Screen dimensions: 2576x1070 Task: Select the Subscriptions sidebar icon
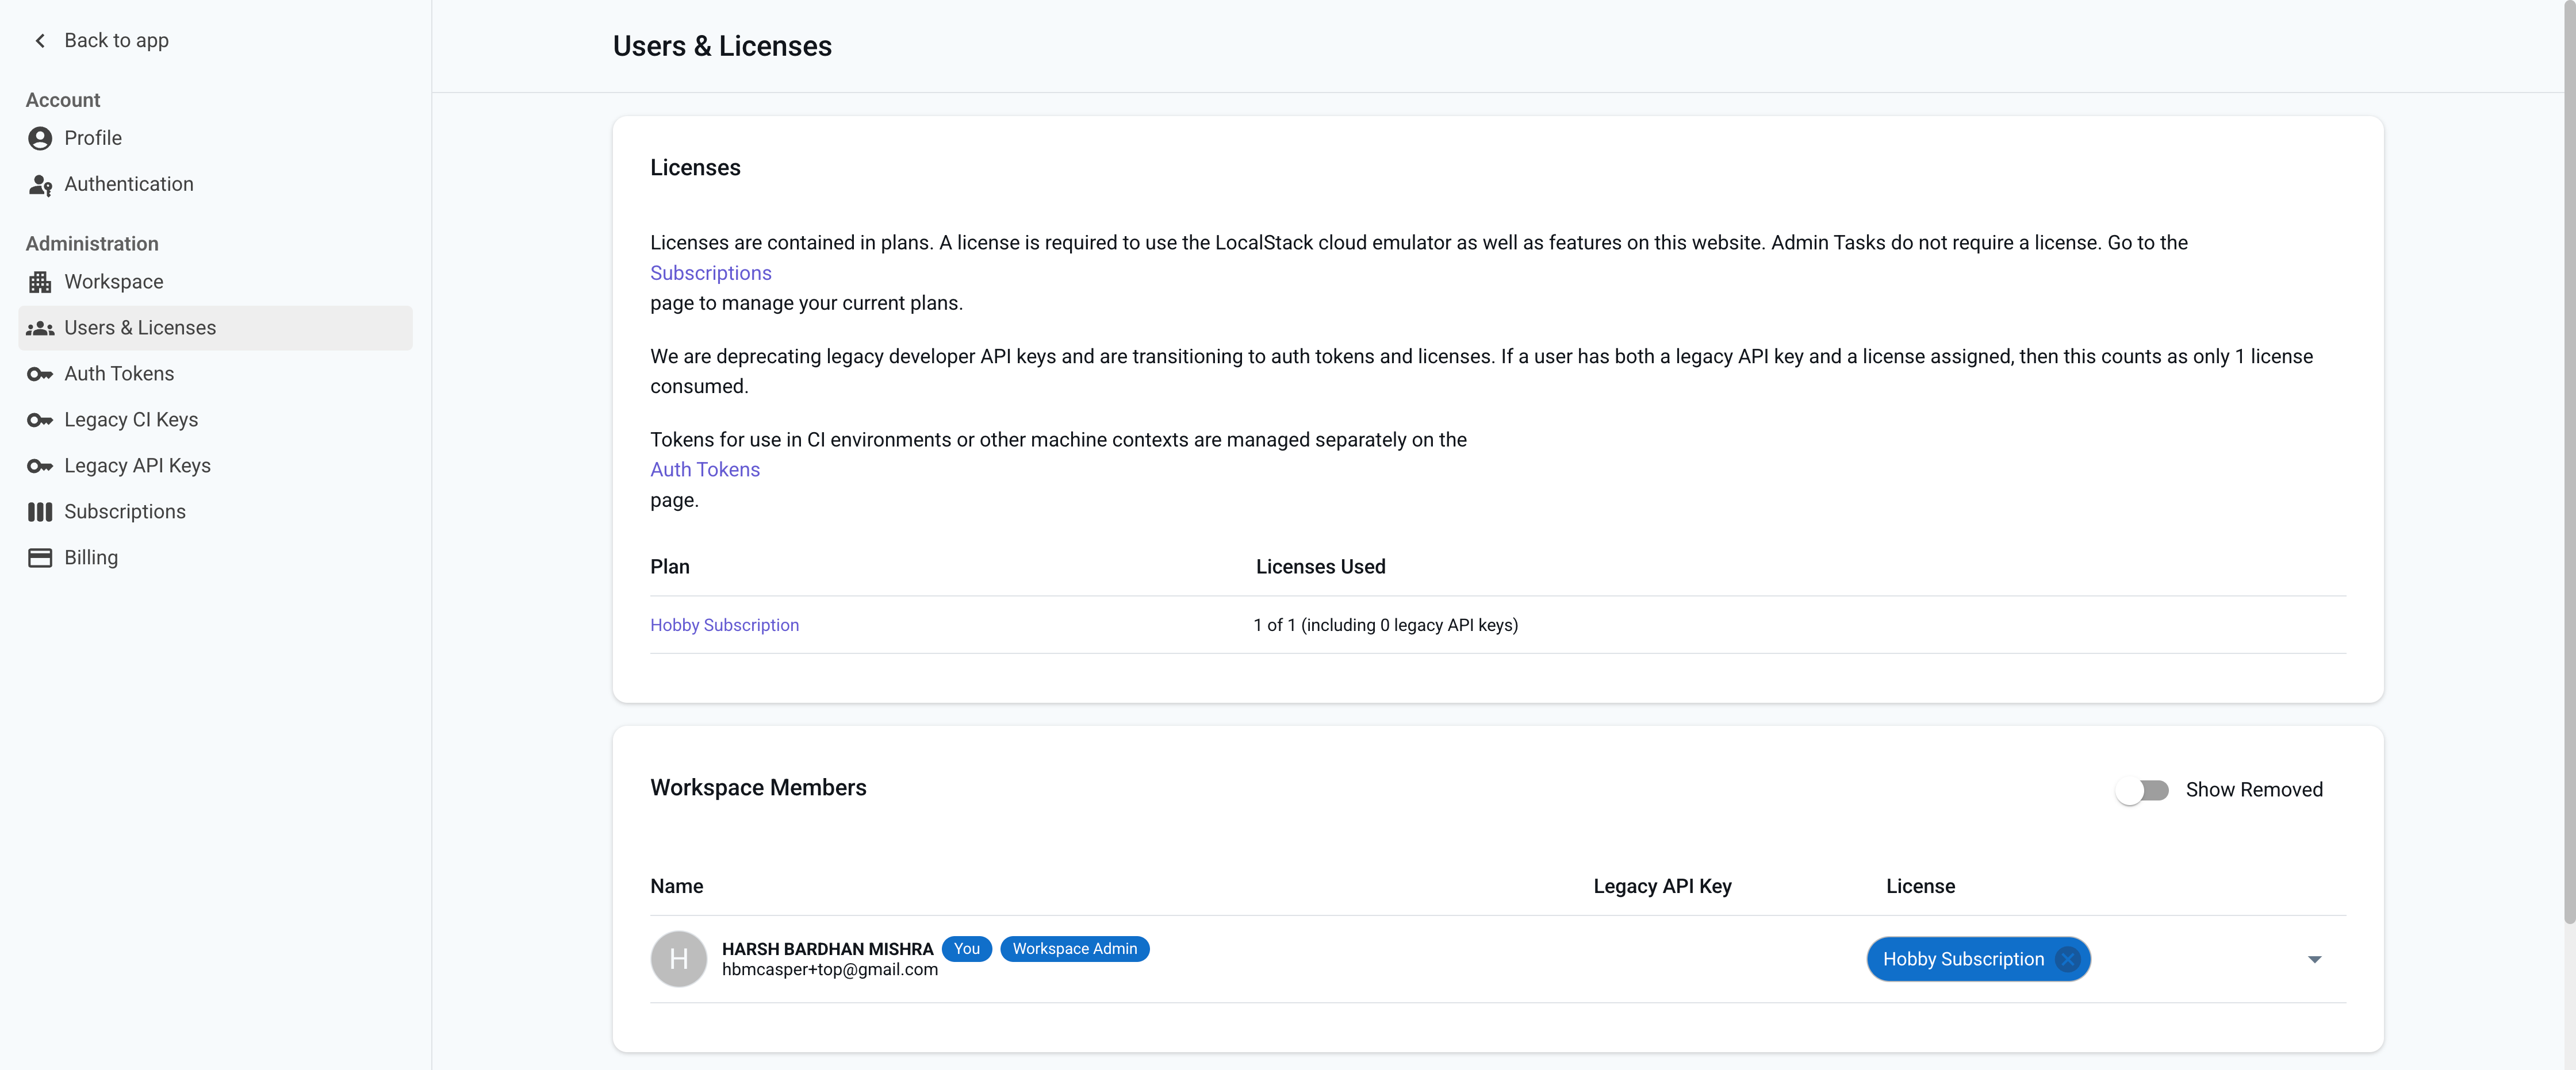[39, 511]
